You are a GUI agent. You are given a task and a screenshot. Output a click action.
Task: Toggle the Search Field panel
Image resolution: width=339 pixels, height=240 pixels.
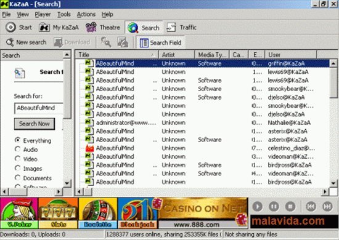tap(160, 42)
